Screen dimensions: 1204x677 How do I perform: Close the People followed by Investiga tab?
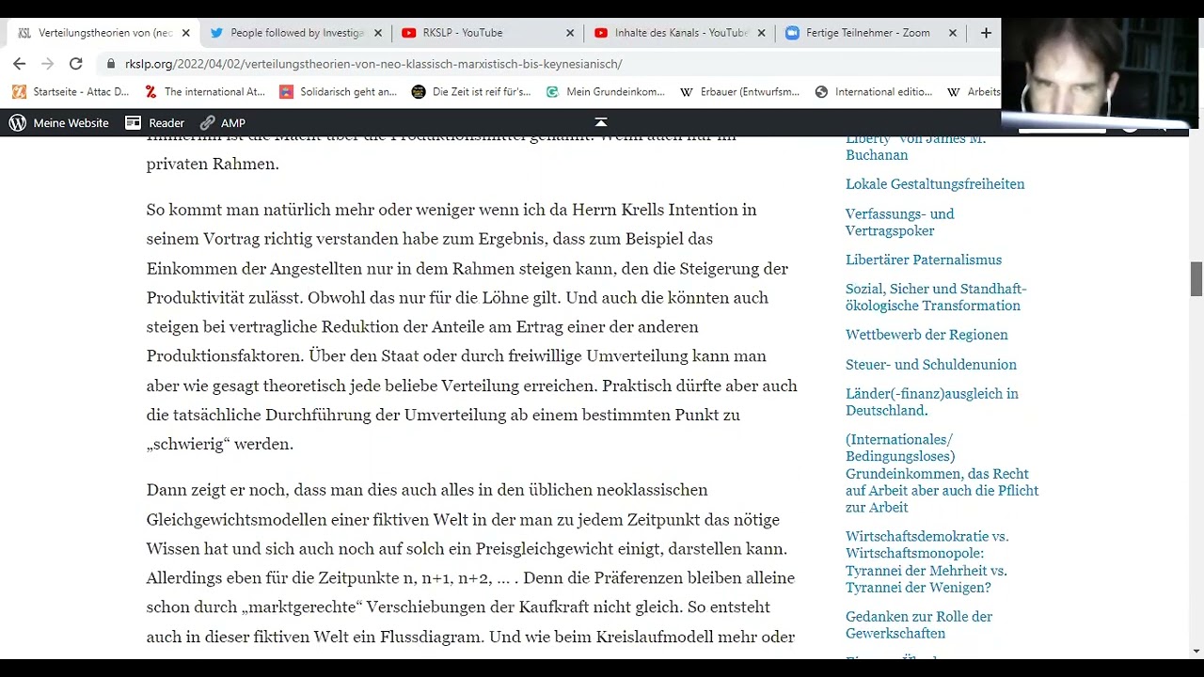click(x=378, y=33)
